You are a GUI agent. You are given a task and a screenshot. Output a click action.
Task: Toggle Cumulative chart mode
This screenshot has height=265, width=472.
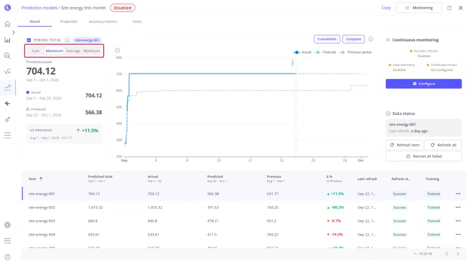327,39
